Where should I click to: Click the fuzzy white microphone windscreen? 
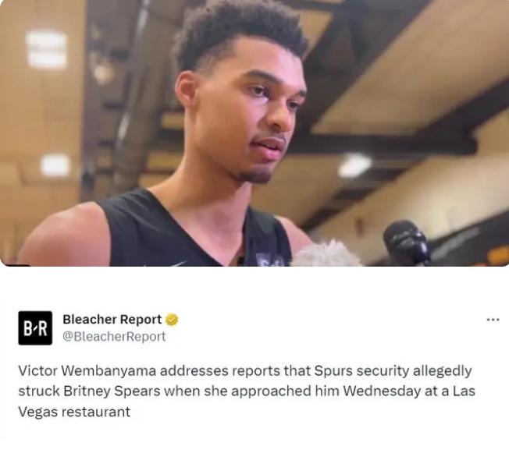[326, 254]
